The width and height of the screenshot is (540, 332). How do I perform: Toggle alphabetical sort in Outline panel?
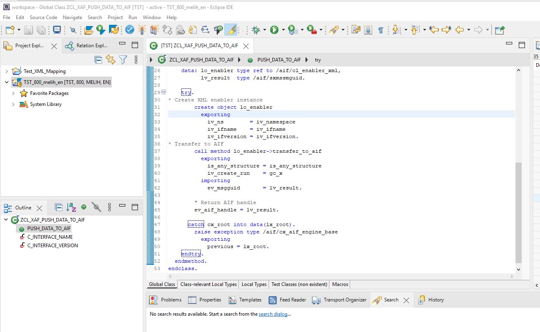[x=71, y=208]
